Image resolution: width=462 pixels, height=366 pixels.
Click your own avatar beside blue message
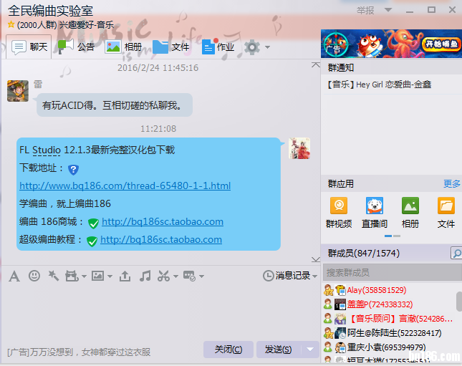pos(299,148)
